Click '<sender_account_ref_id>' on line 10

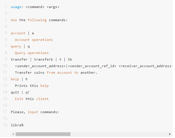point(92,66)
